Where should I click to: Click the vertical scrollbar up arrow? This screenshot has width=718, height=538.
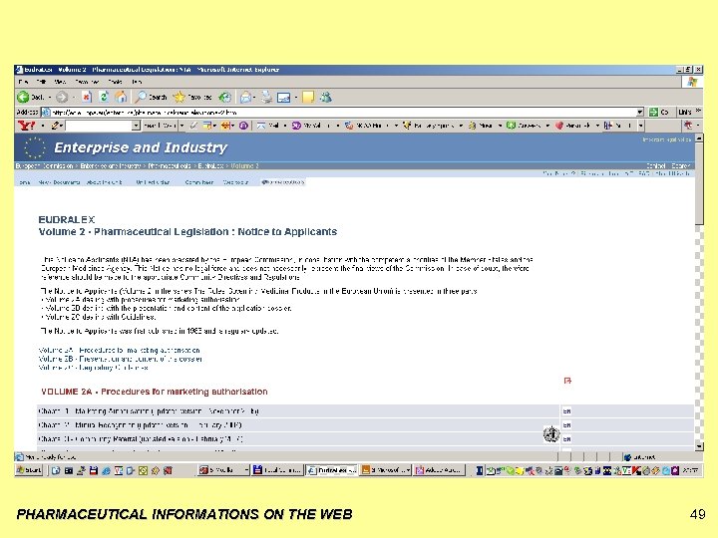pos(699,137)
